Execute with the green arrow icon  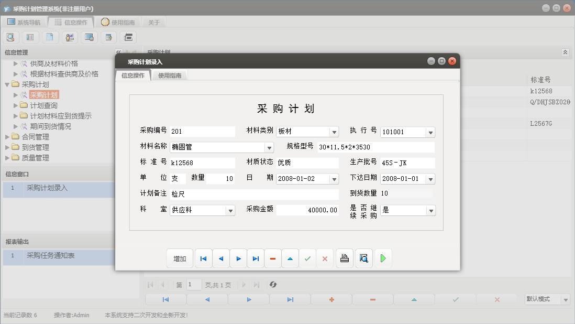tap(383, 258)
